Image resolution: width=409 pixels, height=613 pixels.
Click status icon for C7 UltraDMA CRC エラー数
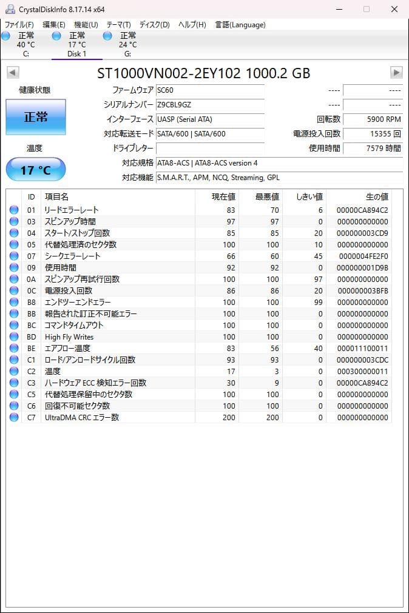pyautogui.click(x=14, y=417)
